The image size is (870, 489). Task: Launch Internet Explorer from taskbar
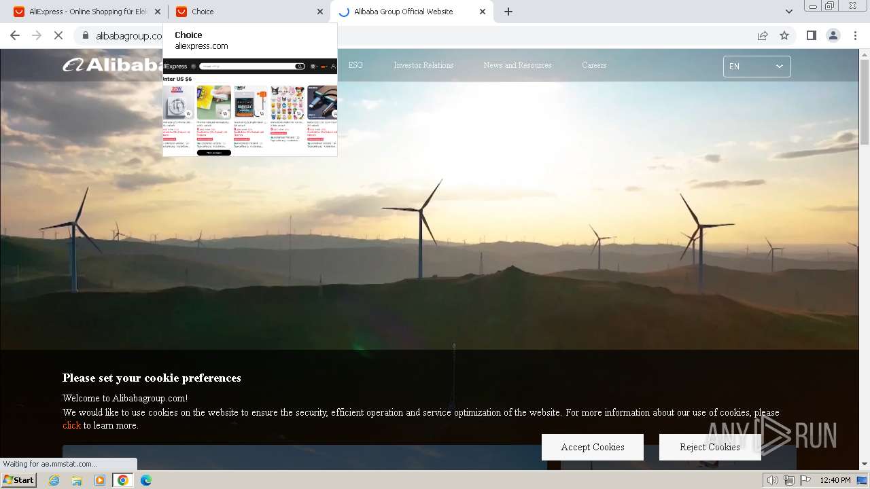pyautogui.click(x=54, y=480)
